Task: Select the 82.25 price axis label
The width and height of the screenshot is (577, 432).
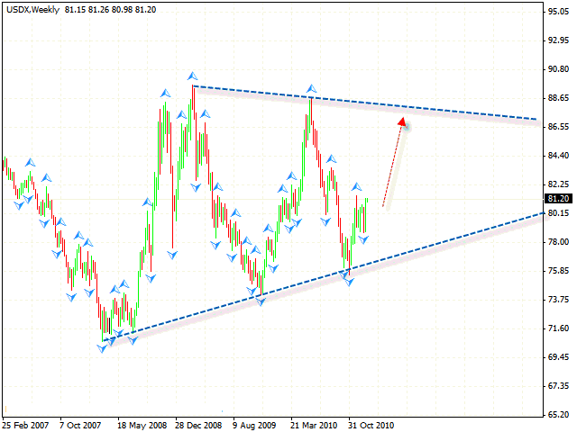Action: tap(558, 184)
